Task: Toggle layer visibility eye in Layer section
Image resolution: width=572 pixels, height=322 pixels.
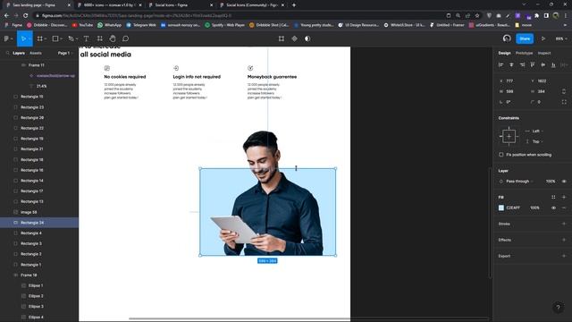Action: click(564, 182)
